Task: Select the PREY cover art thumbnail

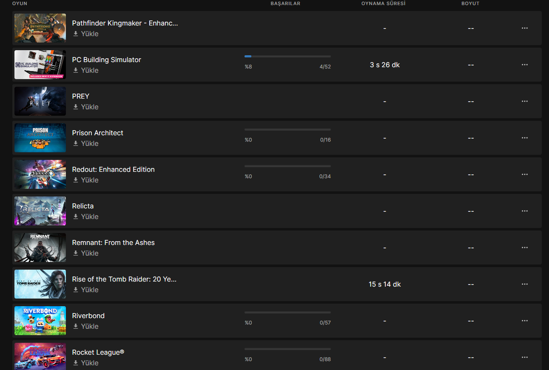Action: [x=40, y=101]
